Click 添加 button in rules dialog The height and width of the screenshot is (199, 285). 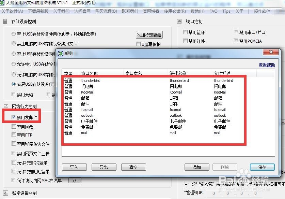coord(197,167)
